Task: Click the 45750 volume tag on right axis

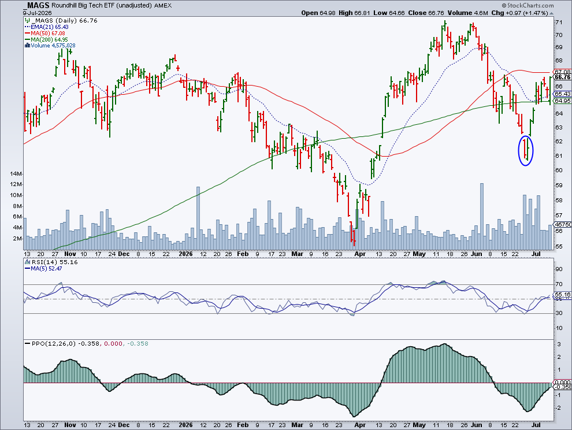Action: coord(563,224)
